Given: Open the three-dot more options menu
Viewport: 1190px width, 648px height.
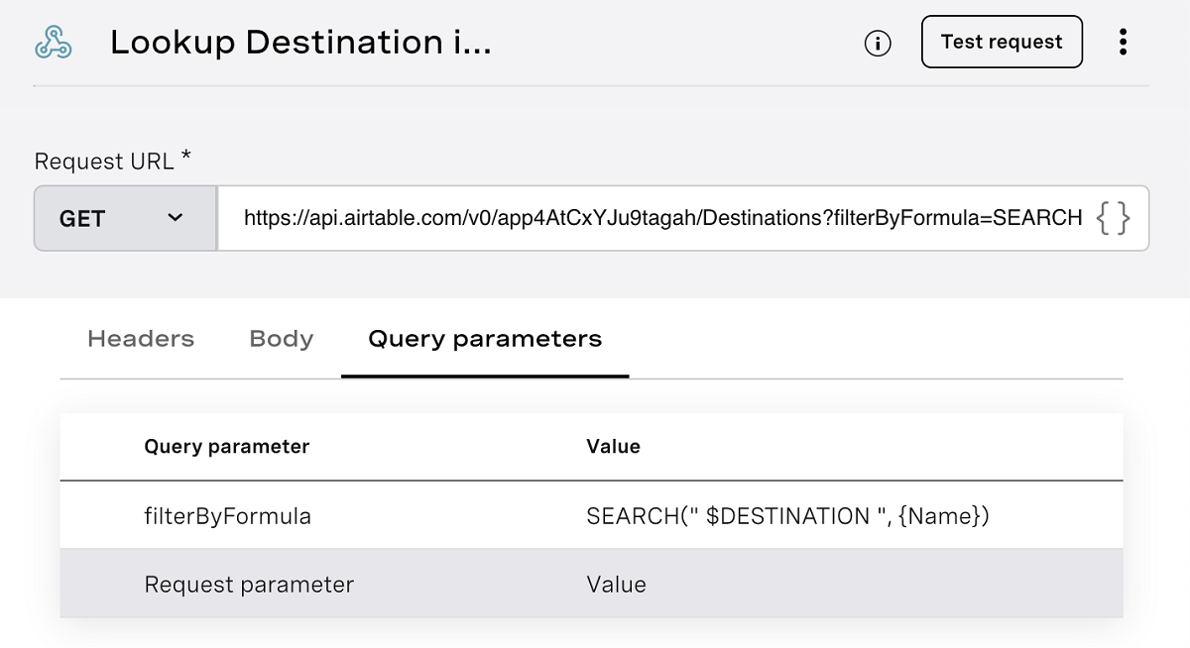Looking at the screenshot, I should click(x=1123, y=42).
